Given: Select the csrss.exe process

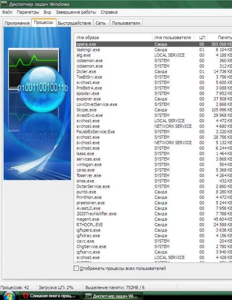Looking at the screenshot, I should (154, 170).
